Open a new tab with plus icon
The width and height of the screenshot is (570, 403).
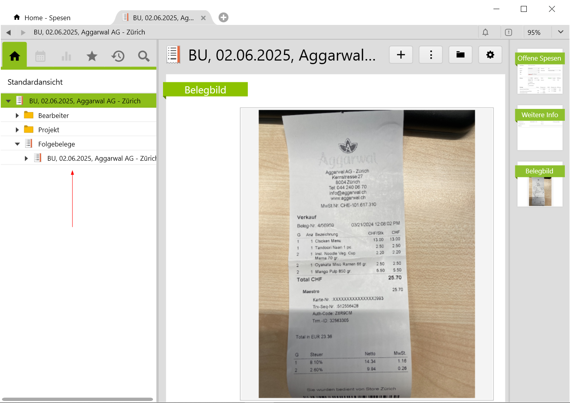click(223, 17)
